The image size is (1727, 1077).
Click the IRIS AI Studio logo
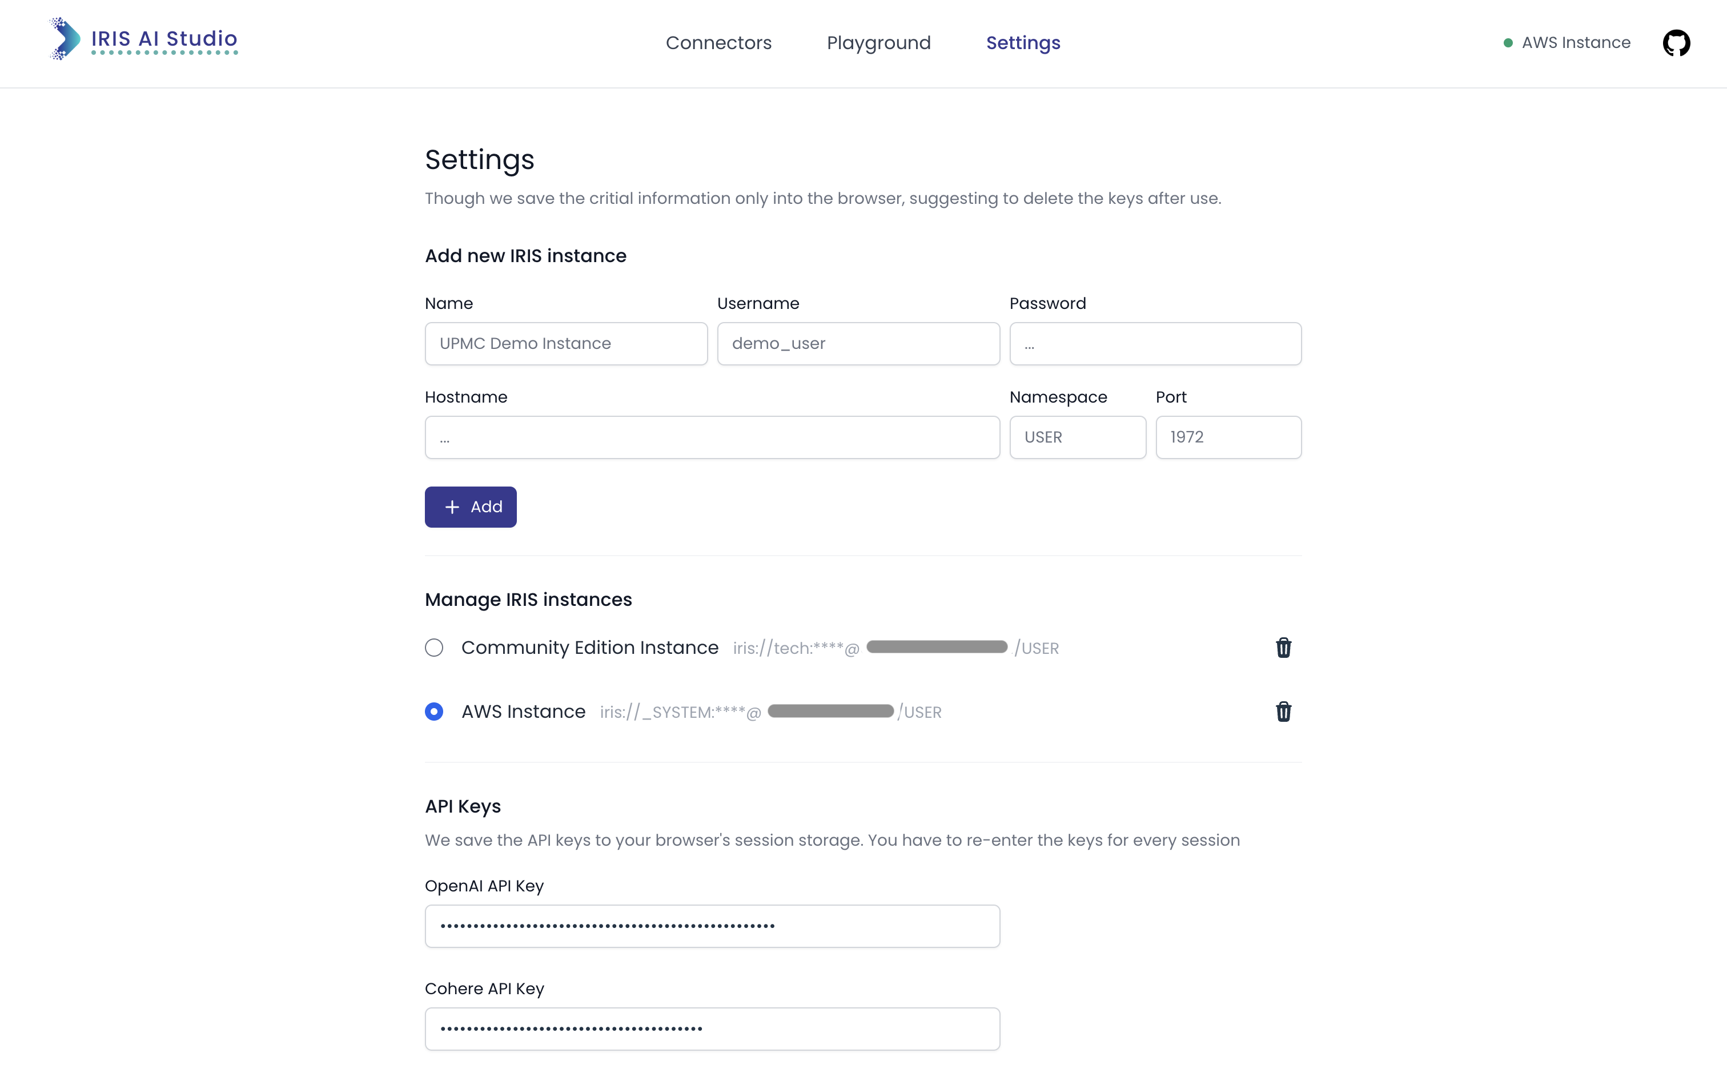click(66, 39)
